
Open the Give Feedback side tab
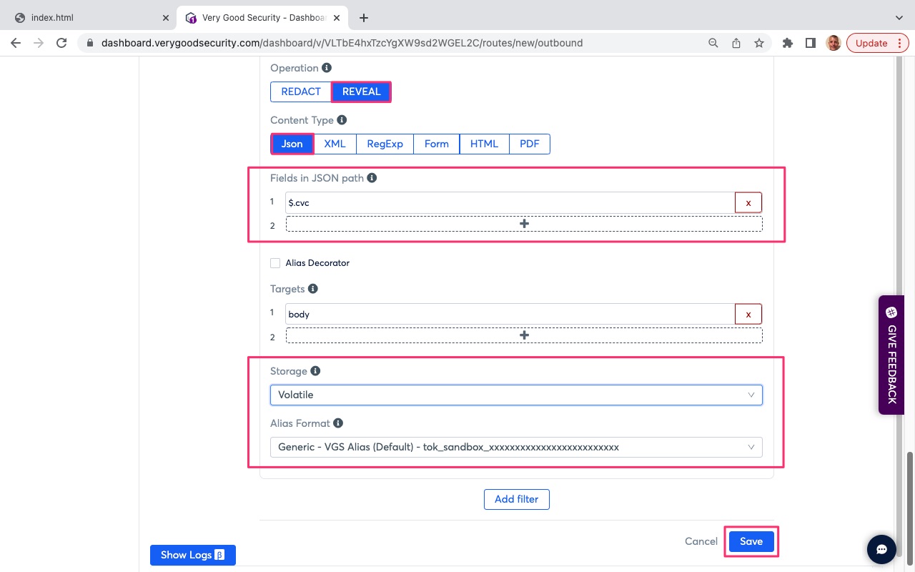[891, 355]
